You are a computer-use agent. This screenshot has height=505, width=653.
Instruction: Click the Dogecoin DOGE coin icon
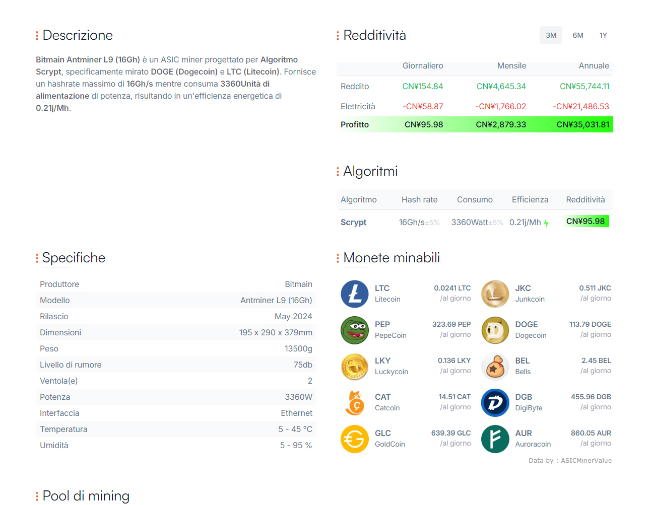(495, 330)
